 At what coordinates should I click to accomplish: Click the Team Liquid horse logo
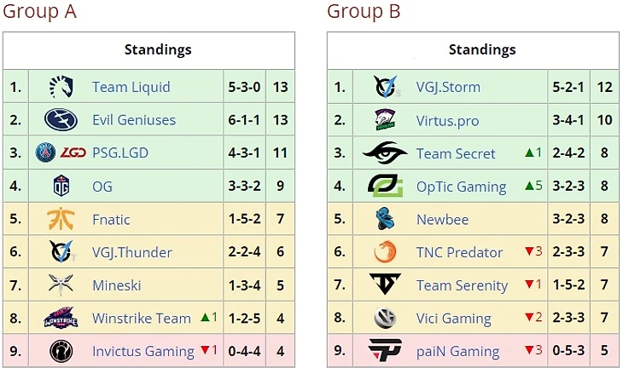(x=61, y=87)
